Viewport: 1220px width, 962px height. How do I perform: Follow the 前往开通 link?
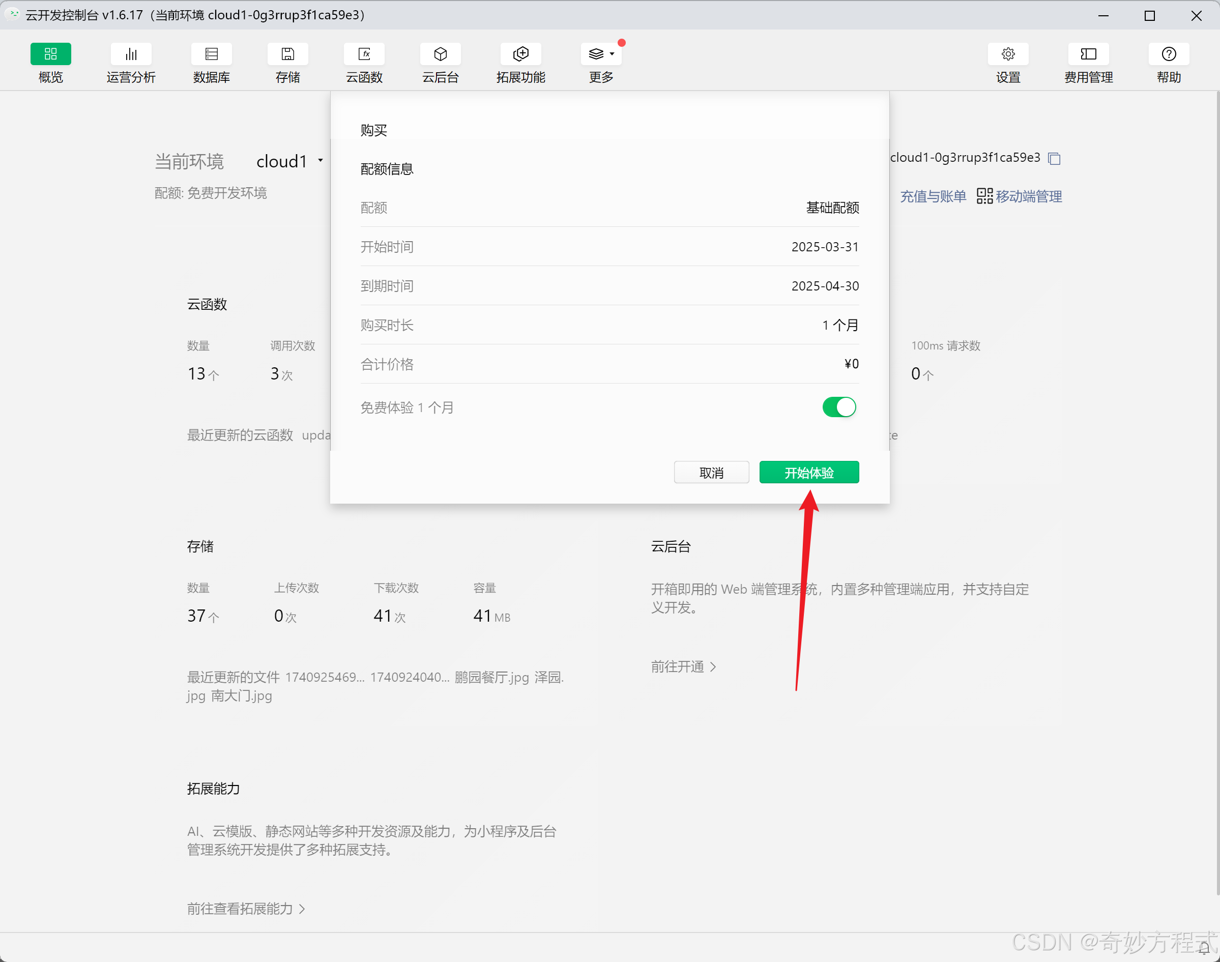coord(683,667)
